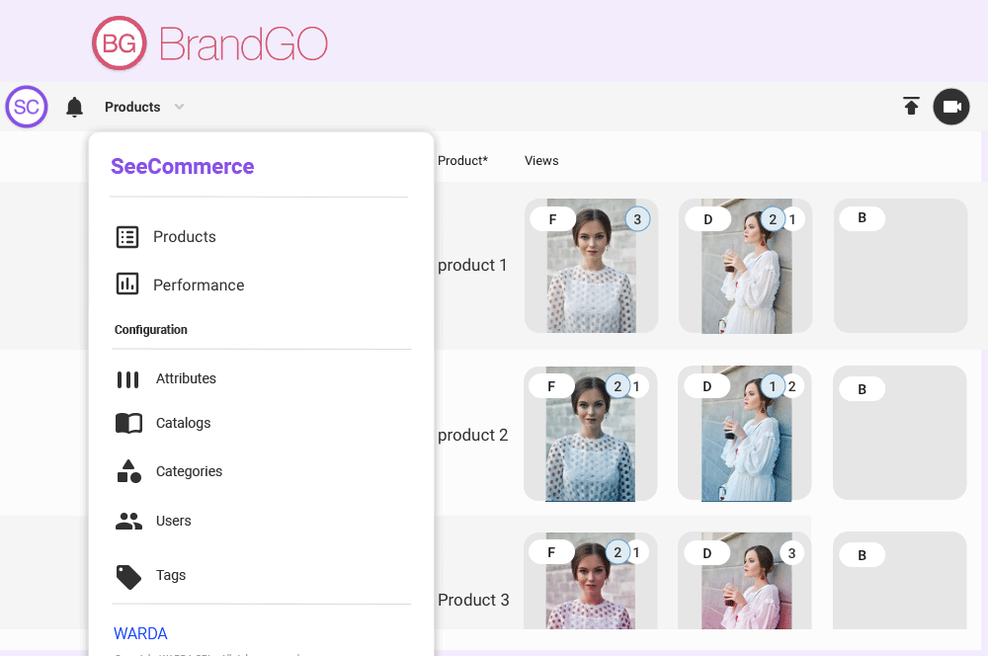988x656 pixels.
Task: Click the D label on product 2
Action: 707,386
